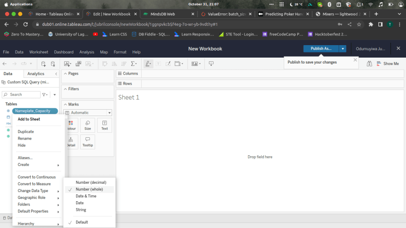Open the data pane view options dropdown
The width and height of the screenshot is (406, 228).
54,94
